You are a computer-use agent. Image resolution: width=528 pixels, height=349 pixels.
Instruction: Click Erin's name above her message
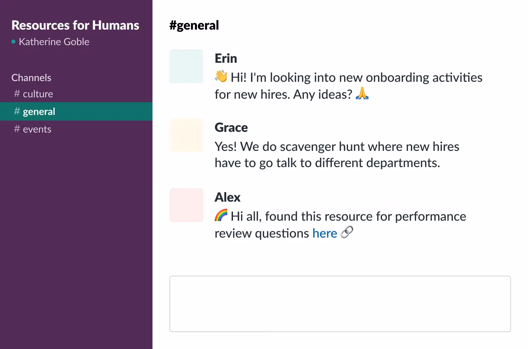pyautogui.click(x=226, y=58)
